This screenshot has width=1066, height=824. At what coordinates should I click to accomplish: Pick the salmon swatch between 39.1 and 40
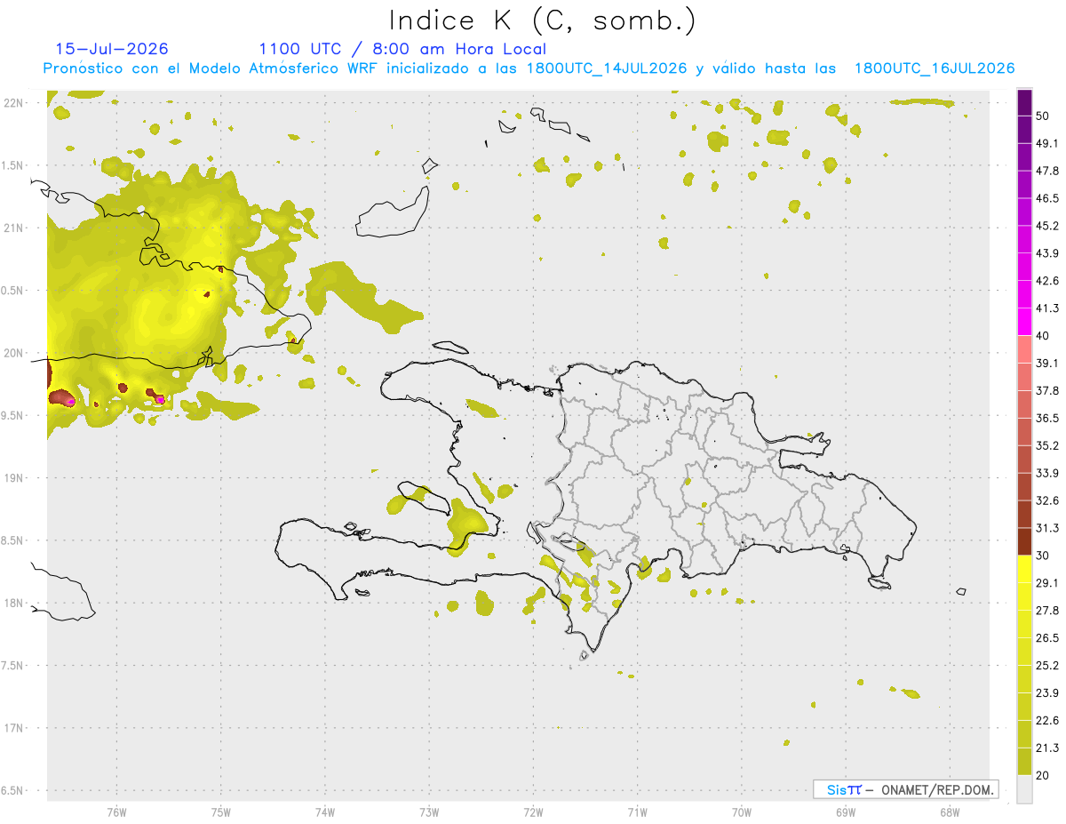pyautogui.click(x=1025, y=349)
